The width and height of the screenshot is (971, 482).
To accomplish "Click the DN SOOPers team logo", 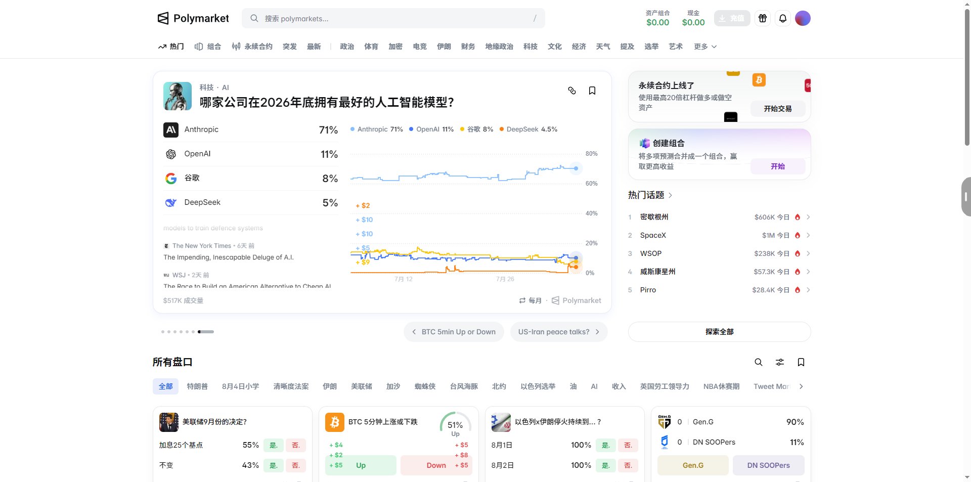I will (665, 442).
